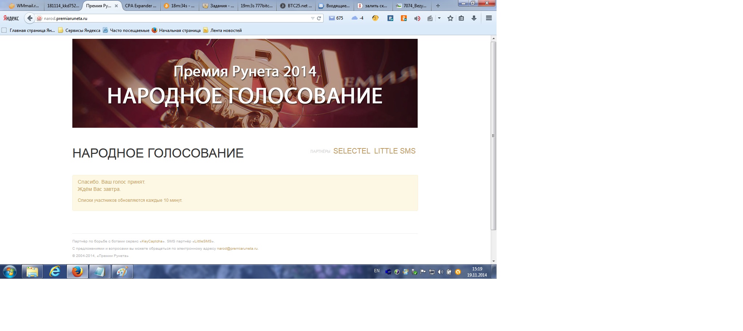Expand the toolbar extension dropdown arrow
Viewport: 743px width, 331px height.
click(x=439, y=18)
